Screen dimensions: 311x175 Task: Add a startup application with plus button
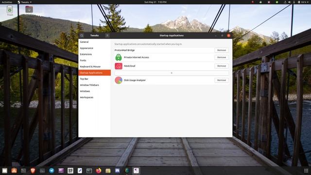pos(172,73)
